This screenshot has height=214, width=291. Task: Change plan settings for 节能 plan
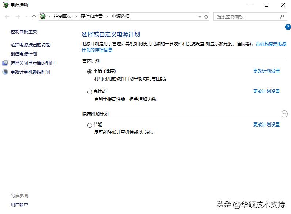tap(267, 125)
